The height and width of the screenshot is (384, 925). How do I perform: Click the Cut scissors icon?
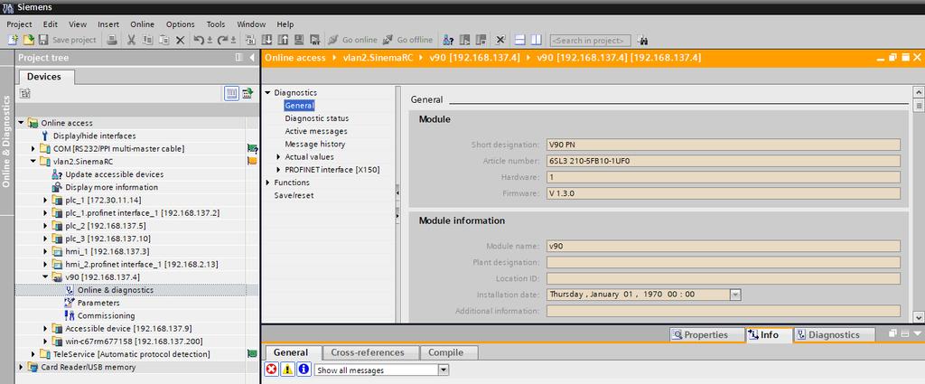click(x=132, y=40)
